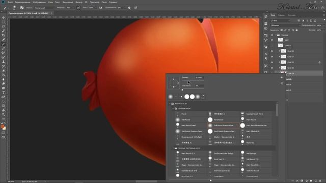
Task: Open the layer blending mode dropdown
Action: 285,25
